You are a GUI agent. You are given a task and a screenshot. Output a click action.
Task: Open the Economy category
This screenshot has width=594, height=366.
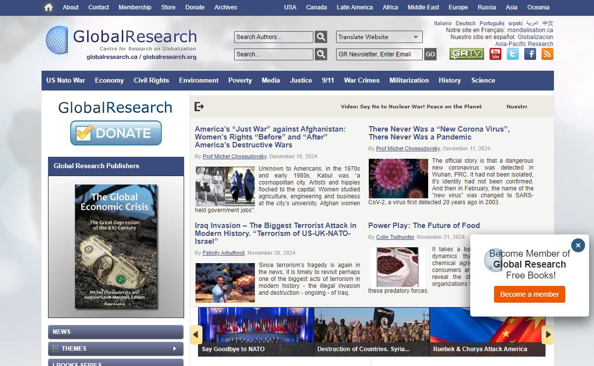click(x=109, y=80)
